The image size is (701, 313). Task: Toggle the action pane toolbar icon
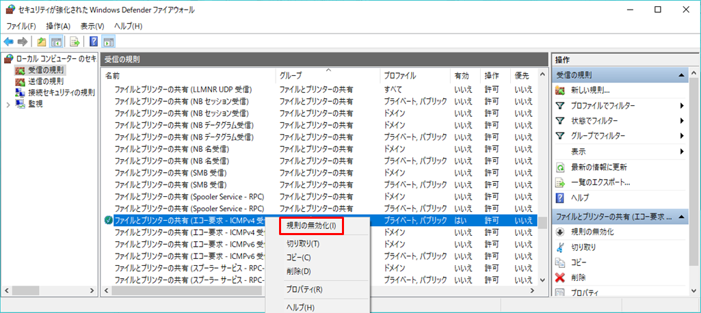[108, 42]
